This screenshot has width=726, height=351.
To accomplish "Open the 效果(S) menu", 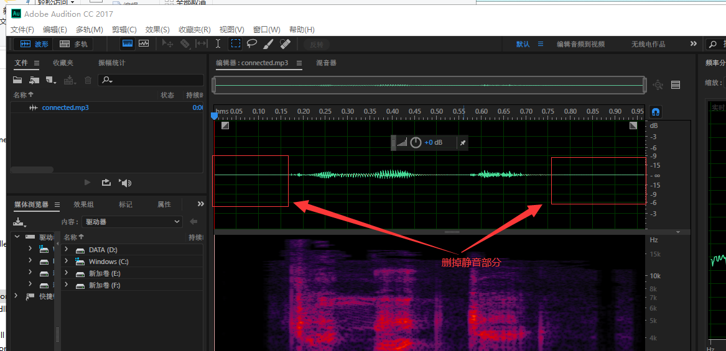I will [x=157, y=30].
